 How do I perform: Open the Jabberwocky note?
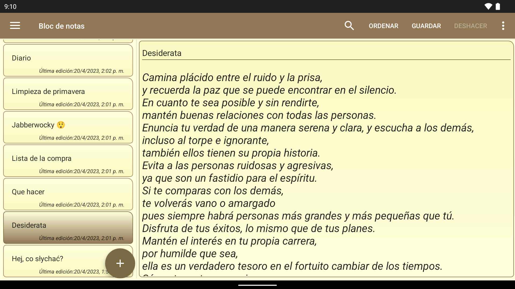[x=68, y=127]
